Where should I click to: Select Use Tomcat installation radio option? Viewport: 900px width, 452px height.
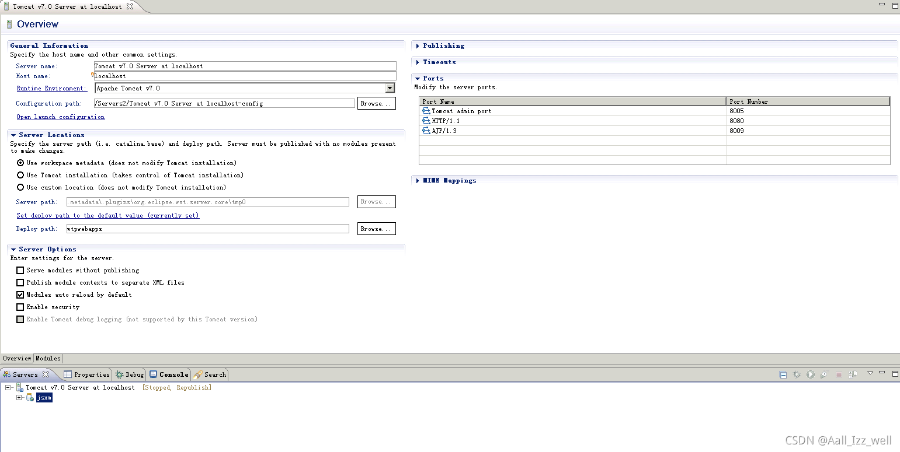tap(20, 175)
